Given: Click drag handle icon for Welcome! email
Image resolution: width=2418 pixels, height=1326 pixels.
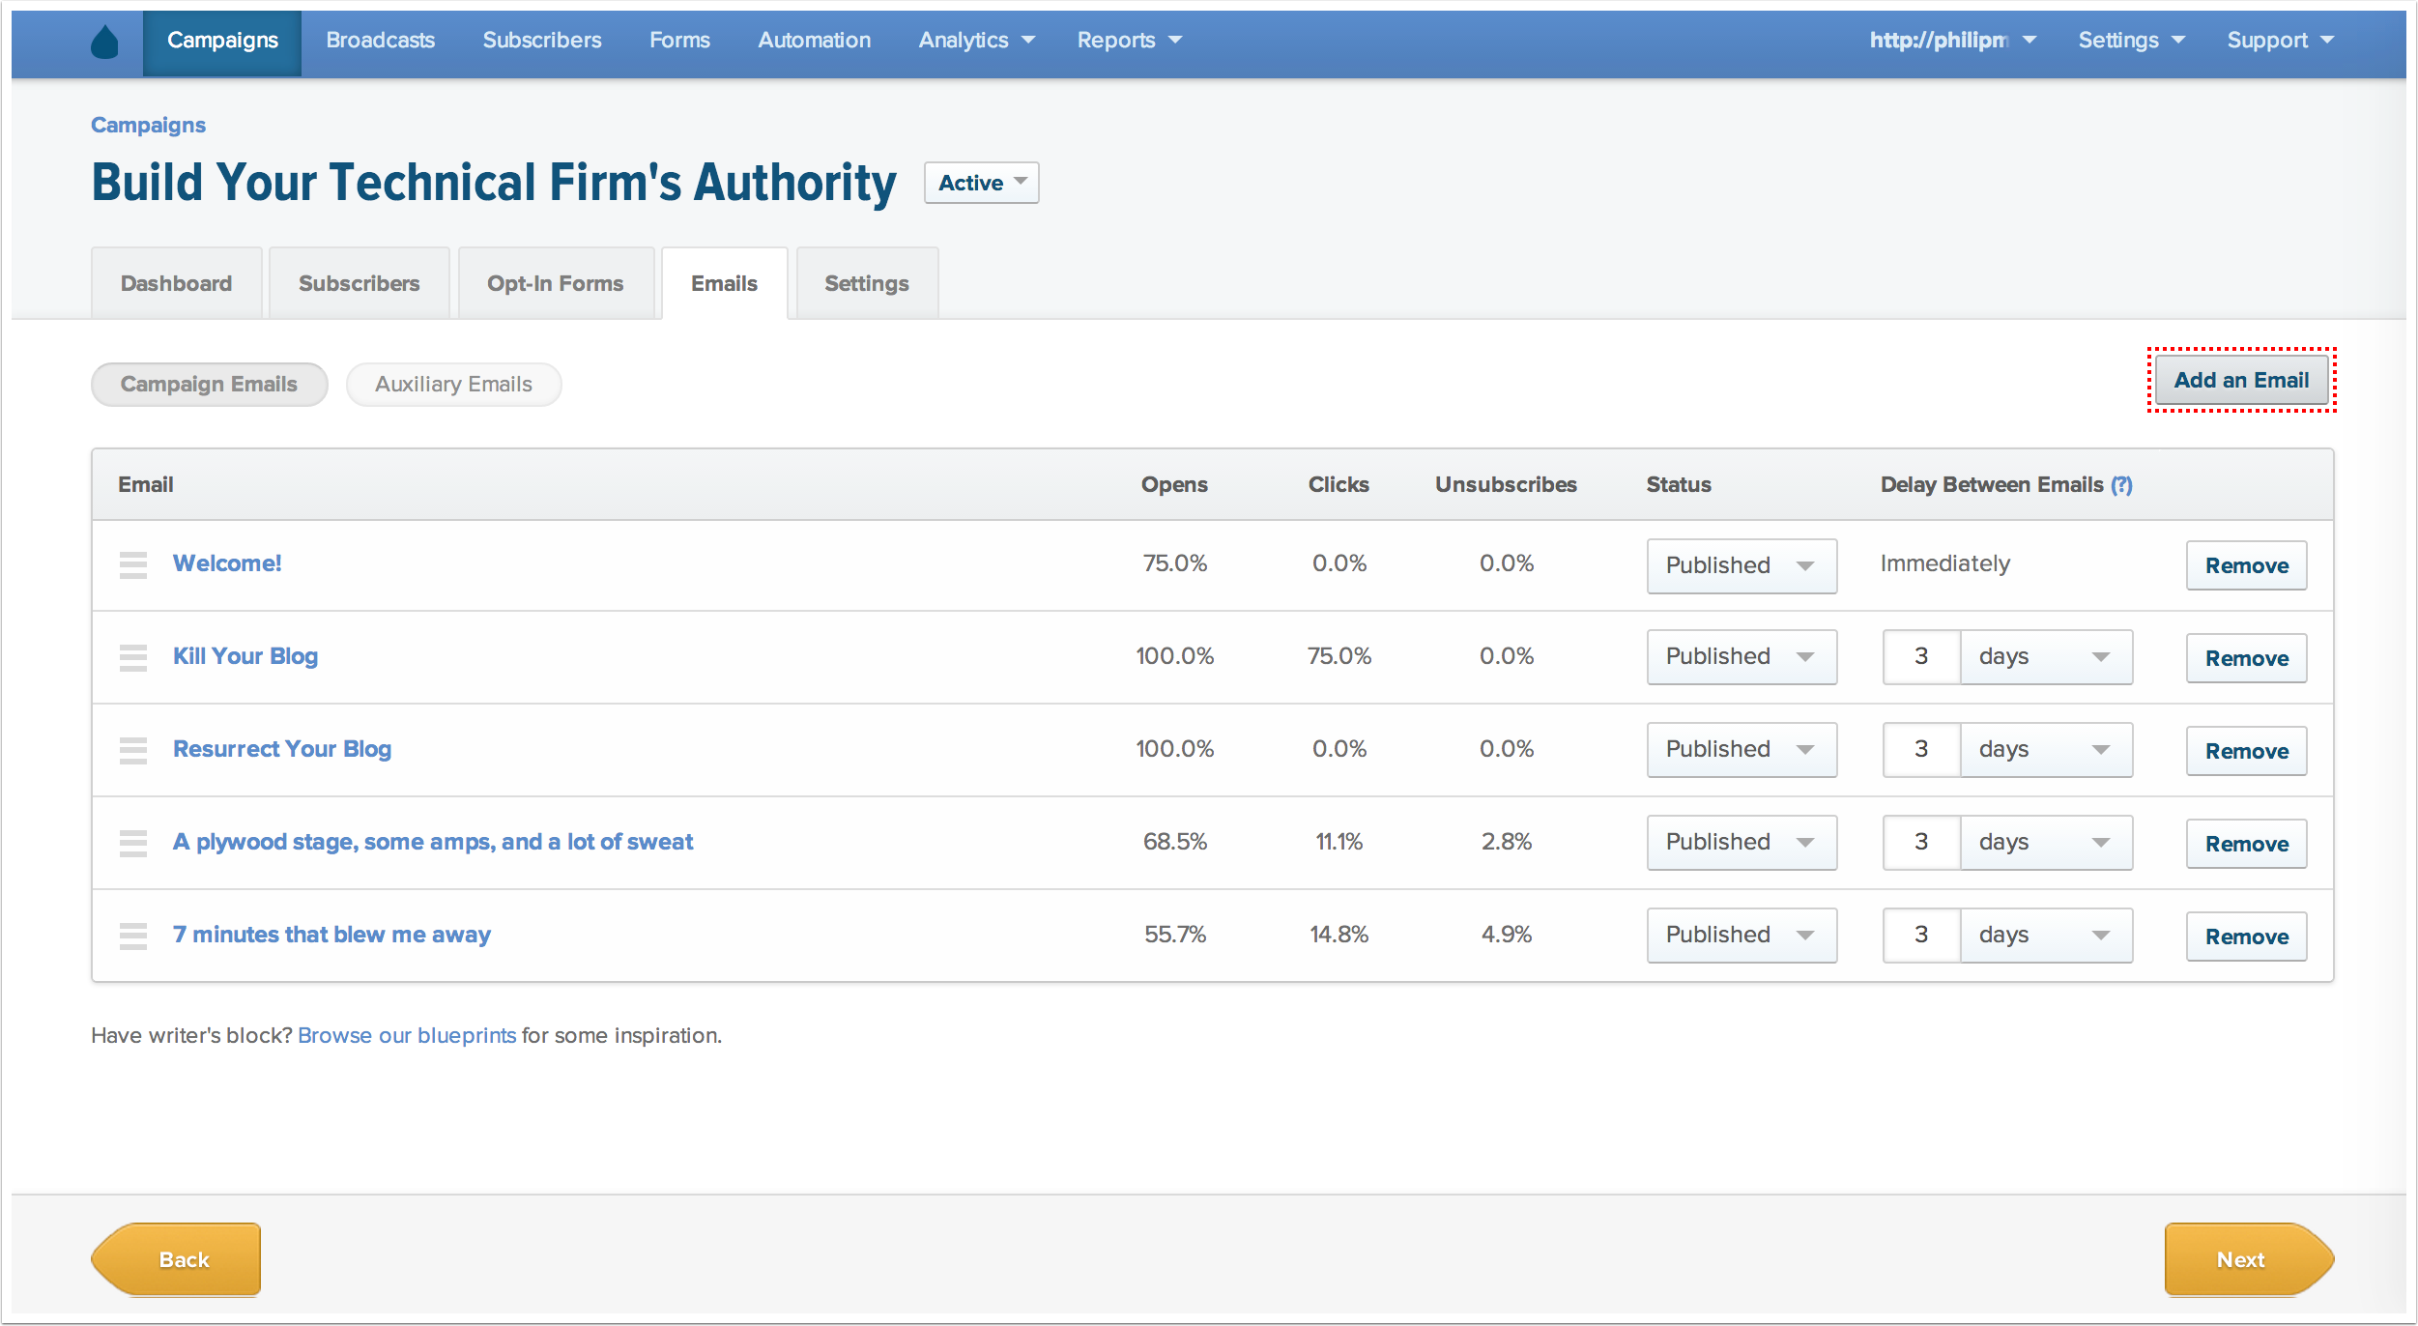Looking at the screenshot, I should pos(133,564).
